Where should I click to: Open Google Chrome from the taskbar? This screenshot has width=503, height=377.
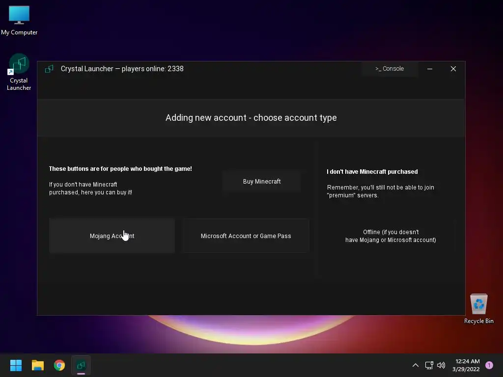click(59, 365)
